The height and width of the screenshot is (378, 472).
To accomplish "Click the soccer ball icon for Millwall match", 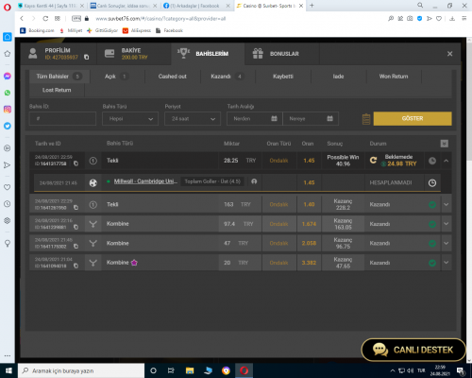I will (93, 182).
